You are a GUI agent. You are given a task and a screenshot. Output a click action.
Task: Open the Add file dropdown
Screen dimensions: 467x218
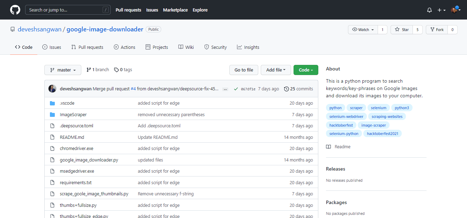pyautogui.click(x=276, y=70)
